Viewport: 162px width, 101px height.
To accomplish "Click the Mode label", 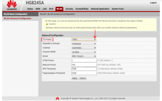I will pyautogui.click(x=45, y=56).
